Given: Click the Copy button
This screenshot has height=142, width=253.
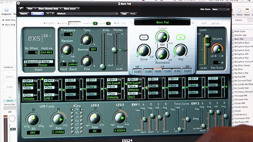Looking at the screenshot, I should pos(124,14).
